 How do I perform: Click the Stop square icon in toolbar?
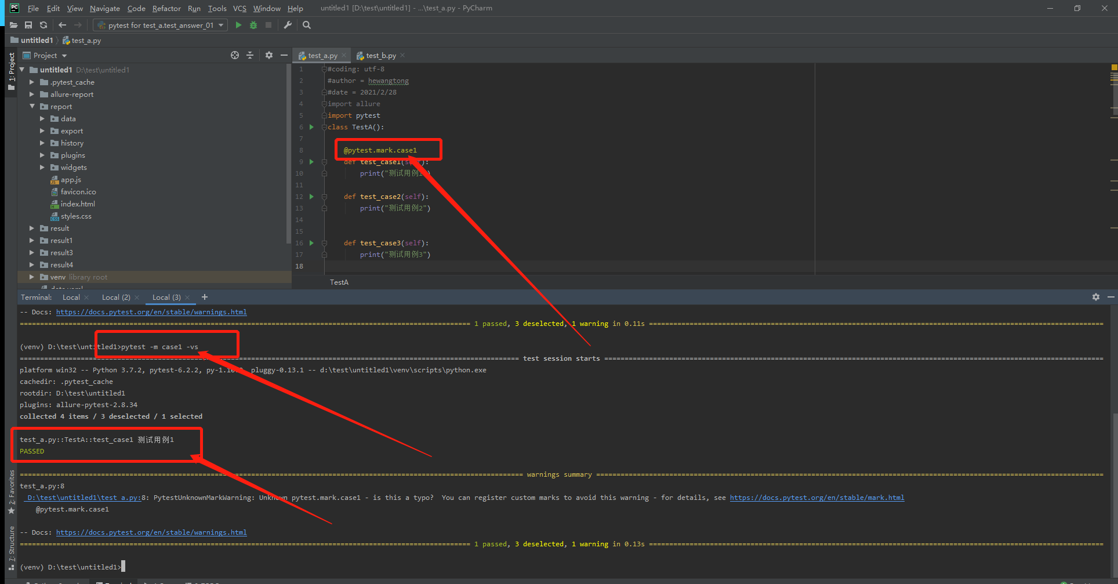coord(268,25)
